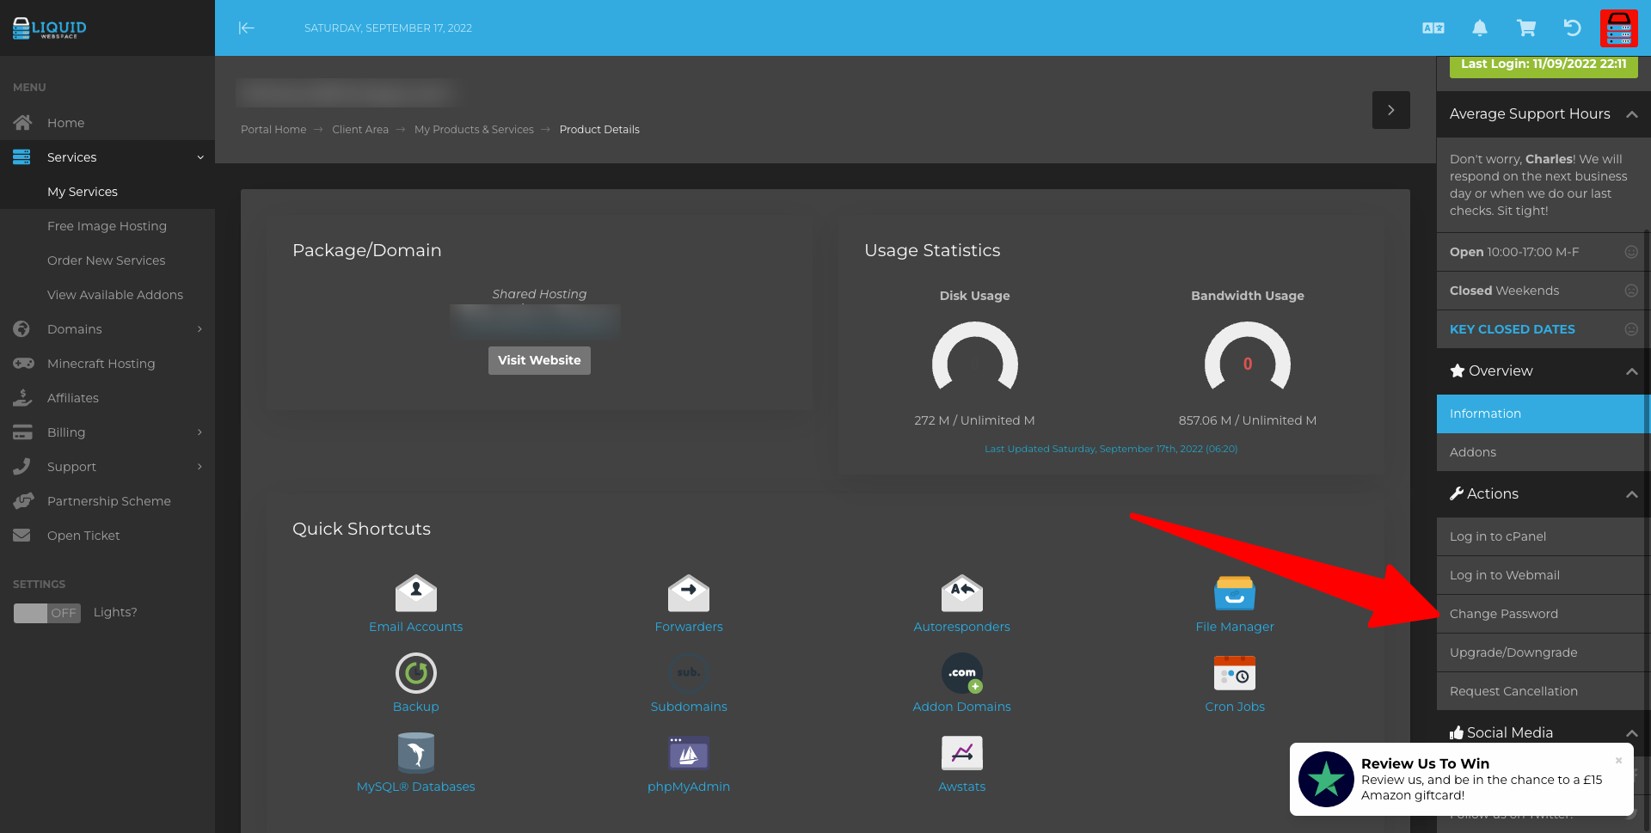Click the Backup shortcut icon
This screenshot has height=833, width=1651.
(x=415, y=673)
